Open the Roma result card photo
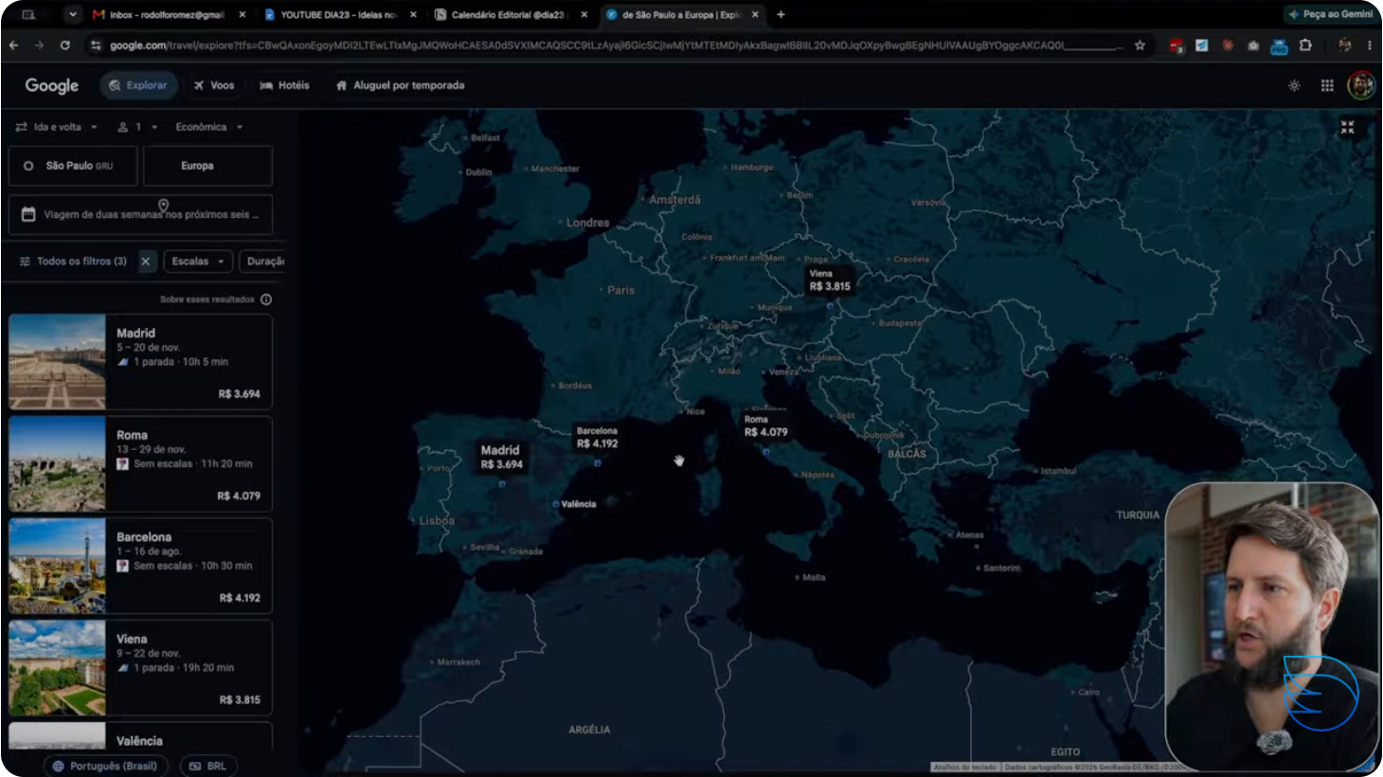 coord(57,464)
